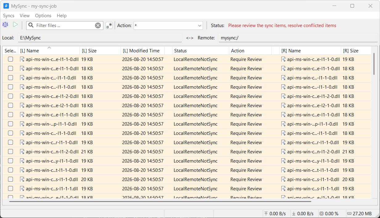Click the 21 KB local size cell
The height and width of the screenshot is (218, 380).
point(87,152)
